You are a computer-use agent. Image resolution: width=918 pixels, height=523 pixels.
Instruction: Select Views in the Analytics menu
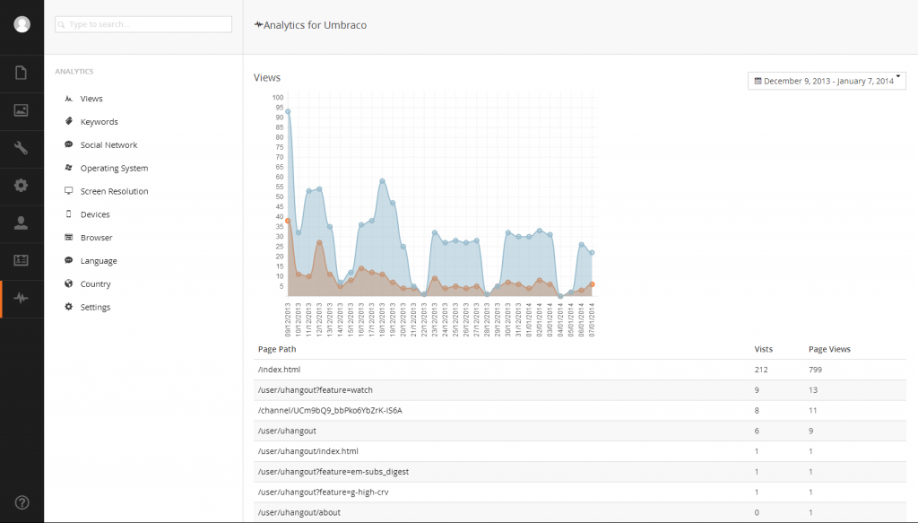pos(91,99)
